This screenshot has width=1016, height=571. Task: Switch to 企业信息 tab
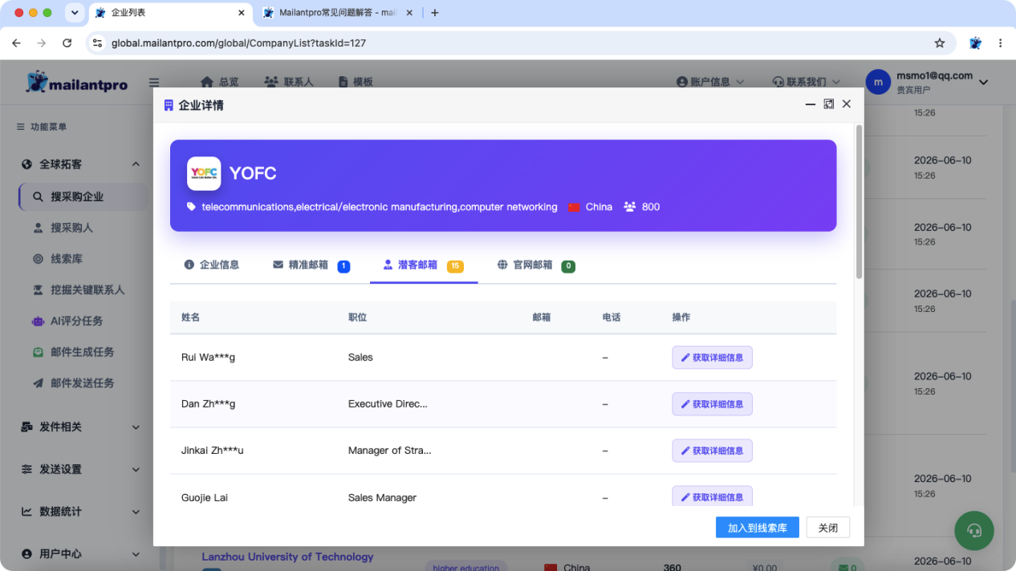[x=212, y=265]
